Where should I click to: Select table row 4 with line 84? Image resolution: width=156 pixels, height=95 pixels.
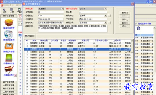(x=78, y=52)
